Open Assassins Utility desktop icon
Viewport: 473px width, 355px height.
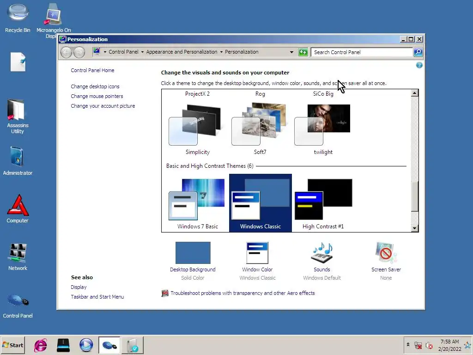[18, 116]
